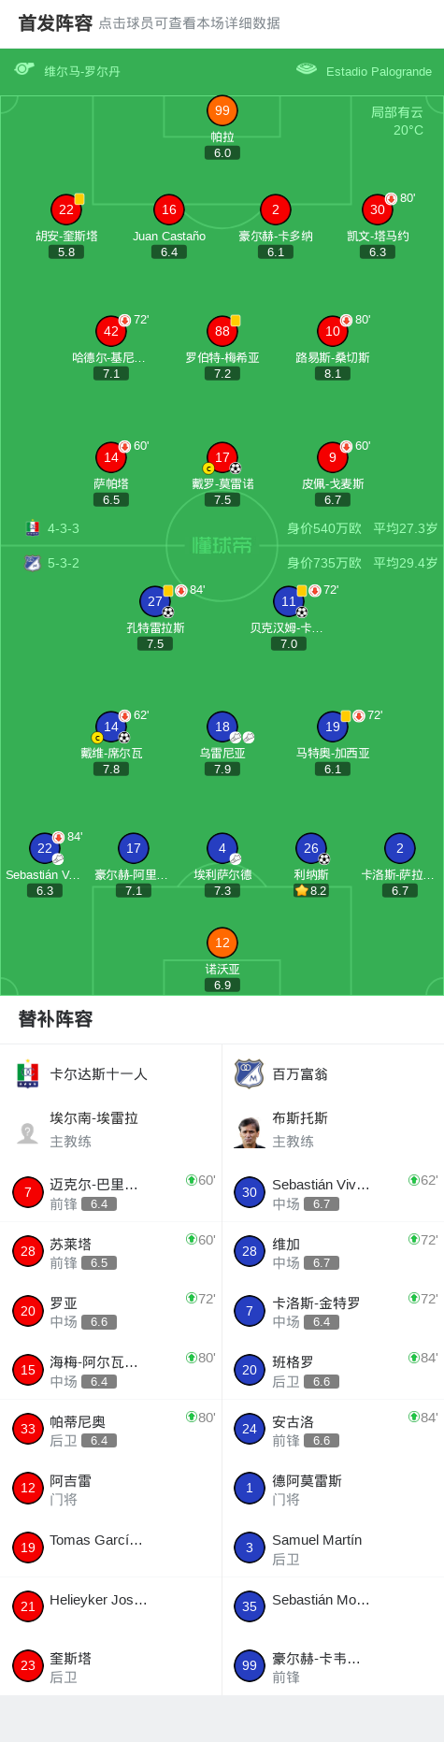Open 卡尔达斯十一人 team badge
Screen dimensions: 444x1742
pos(27,1074)
